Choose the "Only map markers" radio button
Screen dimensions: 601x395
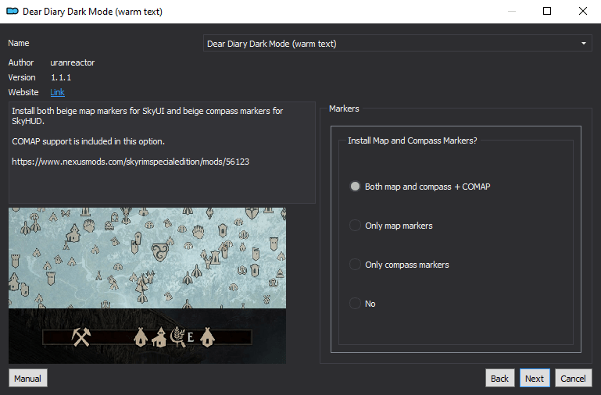tap(355, 226)
